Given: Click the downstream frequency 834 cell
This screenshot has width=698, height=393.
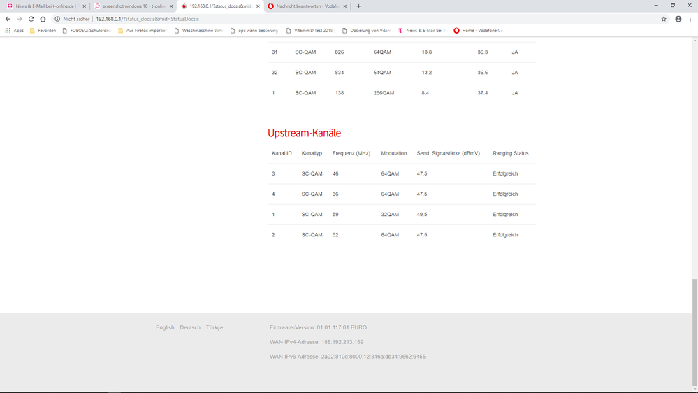Looking at the screenshot, I should coord(339,73).
